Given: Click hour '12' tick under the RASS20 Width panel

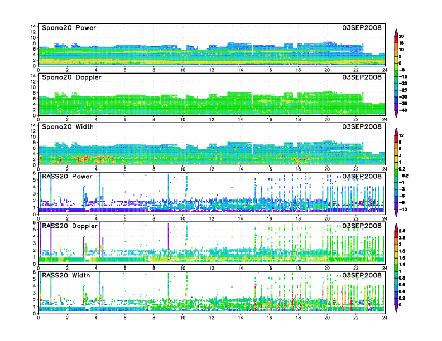Looking at the screenshot, I should (212, 318).
